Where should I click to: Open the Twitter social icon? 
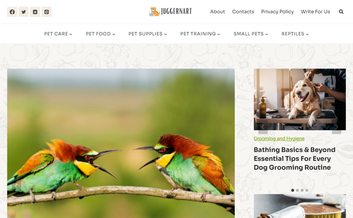tap(24, 12)
